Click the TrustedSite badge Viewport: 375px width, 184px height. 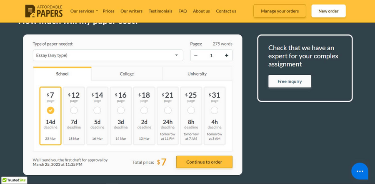click(x=14, y=180)
